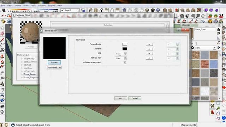This screenshot has width=226, height=127.
Task: Open the Perpendicular white color swatch
Action: pos(125,44)
